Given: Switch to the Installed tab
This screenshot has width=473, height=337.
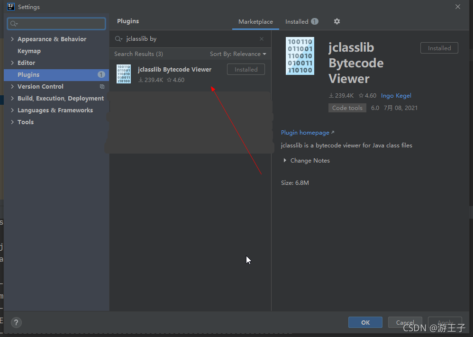Looking at the screenshot, I should coord(301,22).
